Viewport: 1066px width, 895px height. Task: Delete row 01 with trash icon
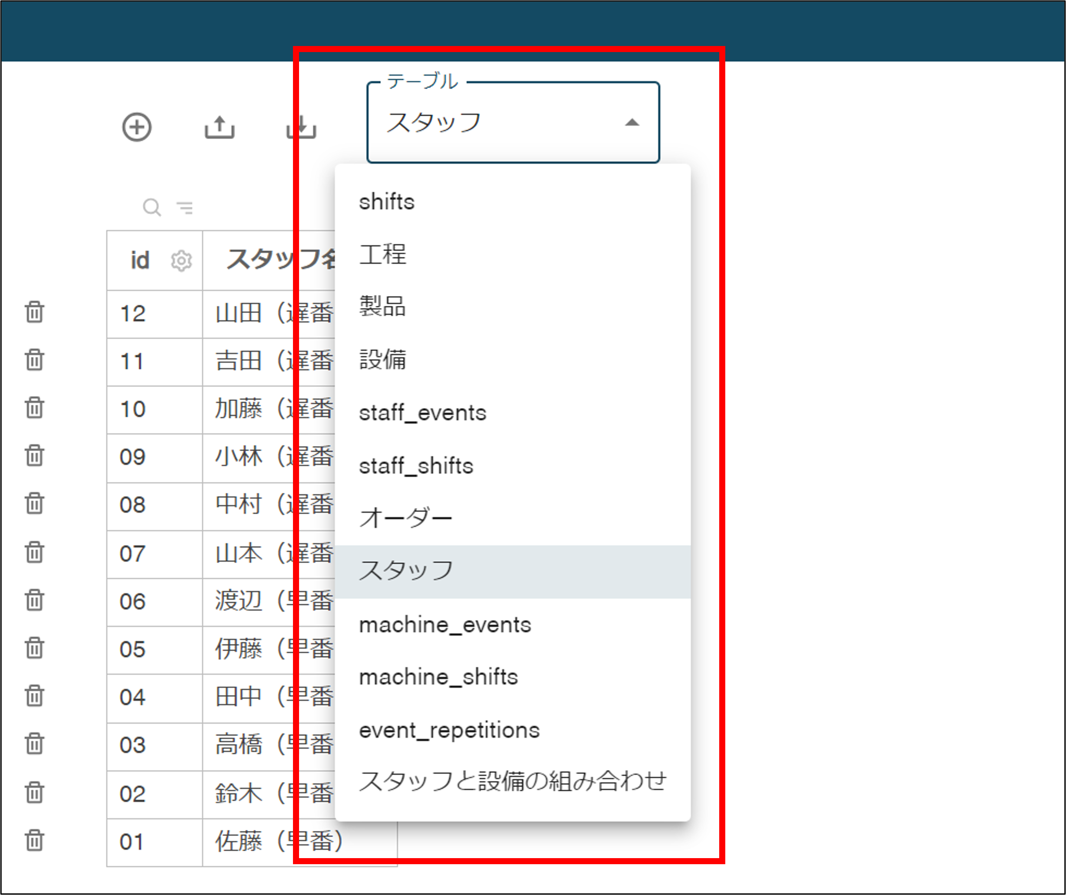pos(35,840)
